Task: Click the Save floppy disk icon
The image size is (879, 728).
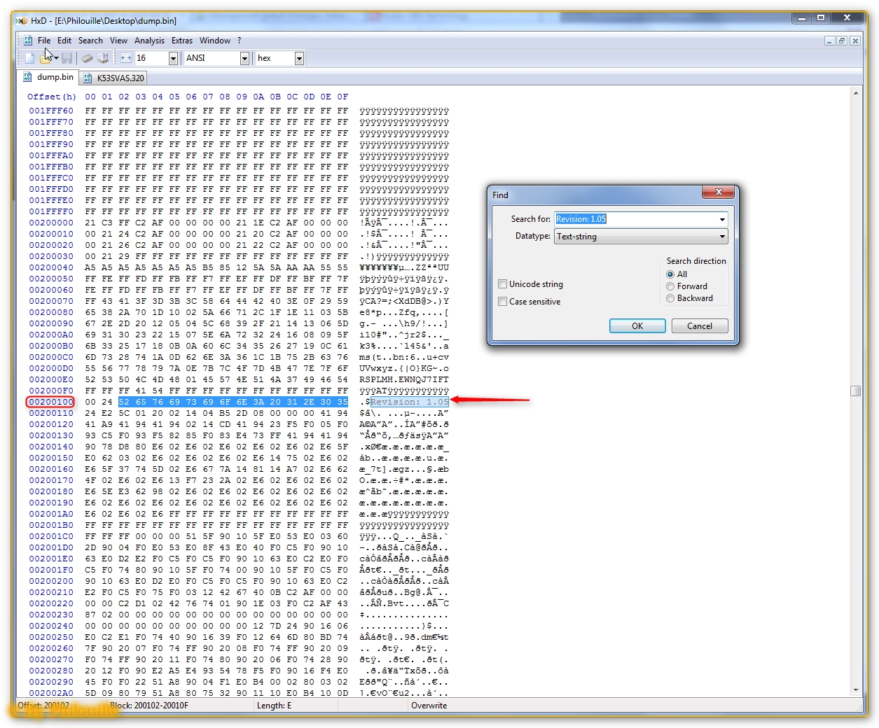Action: pos(67,58)
